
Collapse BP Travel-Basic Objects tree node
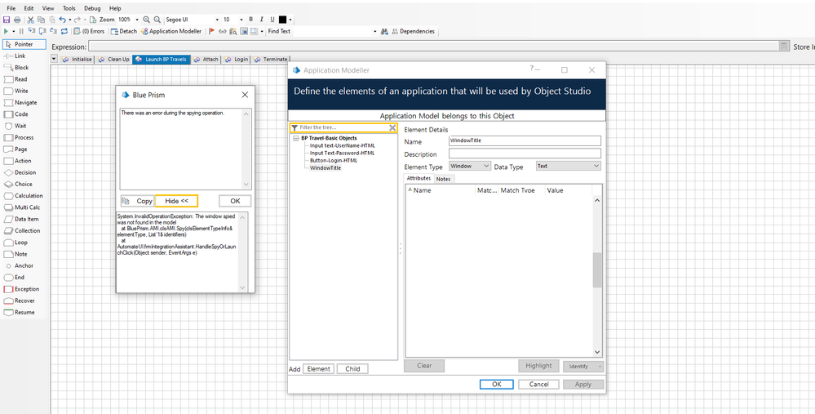[296, 138]
